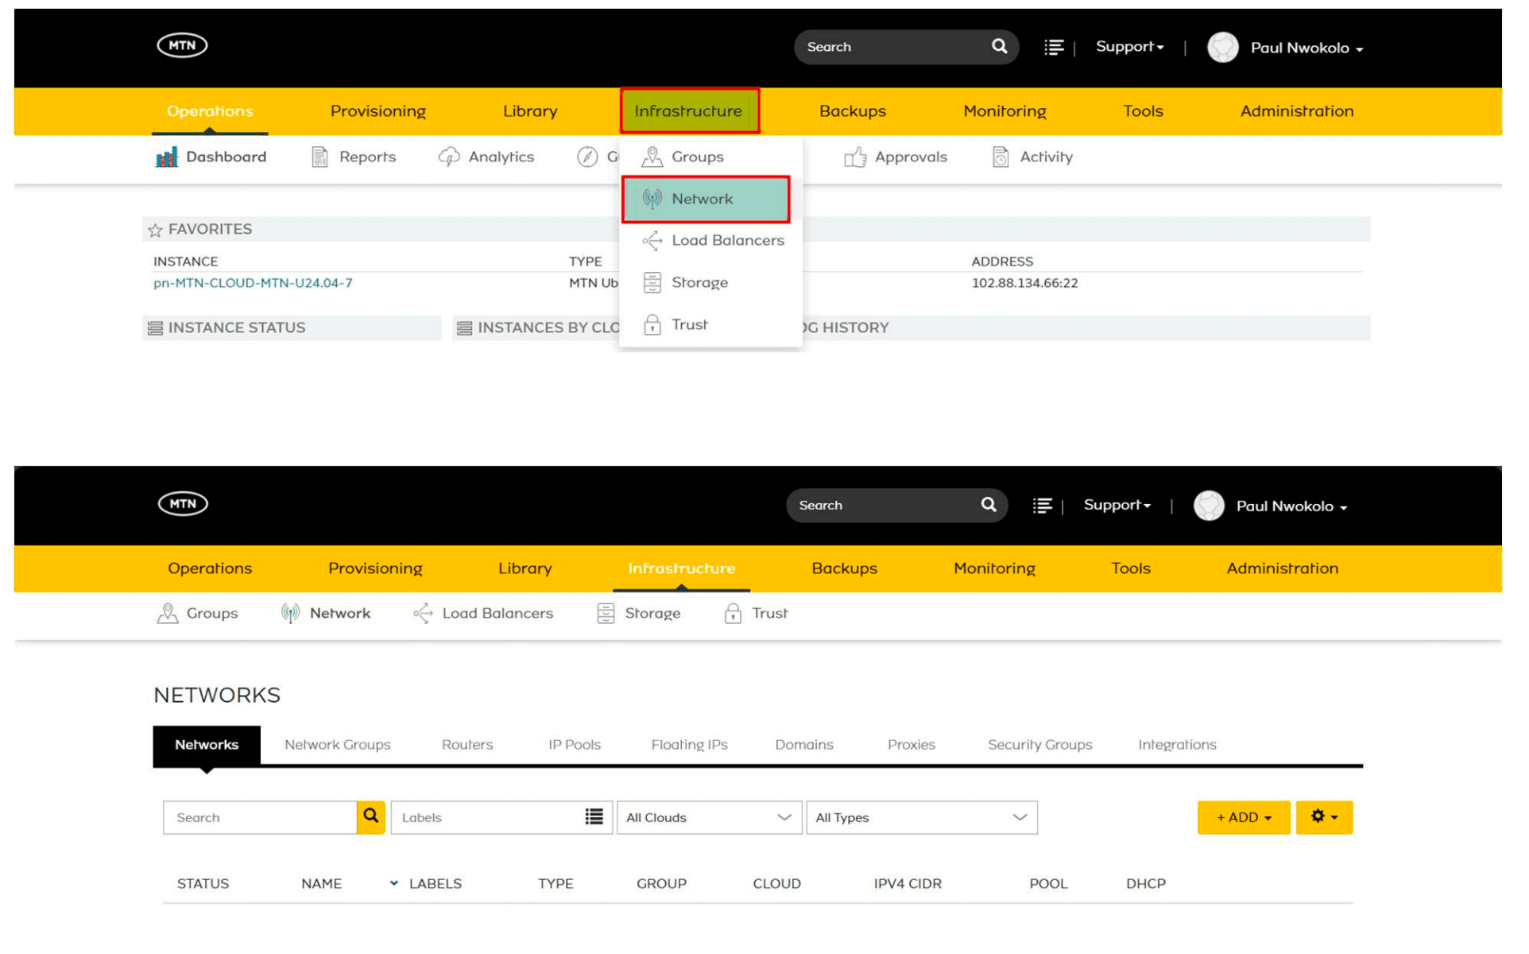Expand the All Types dropdown

coord(922,817)
